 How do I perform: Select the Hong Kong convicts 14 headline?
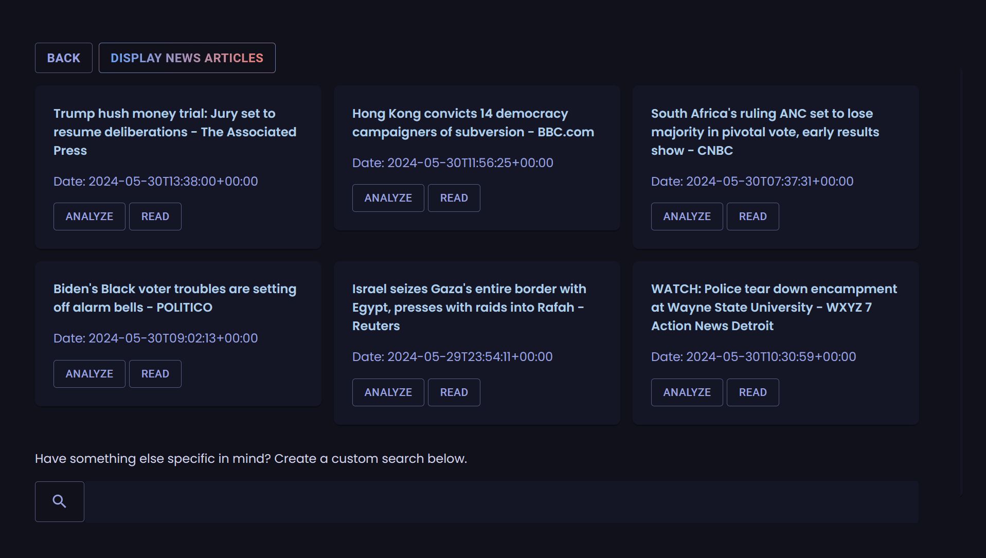click(473, 123)
